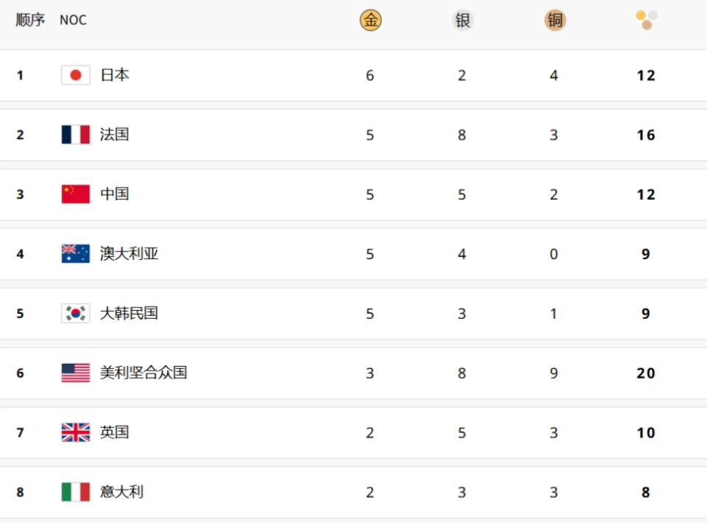
Task: Open the 日本 country link
Action: (115, 75)
